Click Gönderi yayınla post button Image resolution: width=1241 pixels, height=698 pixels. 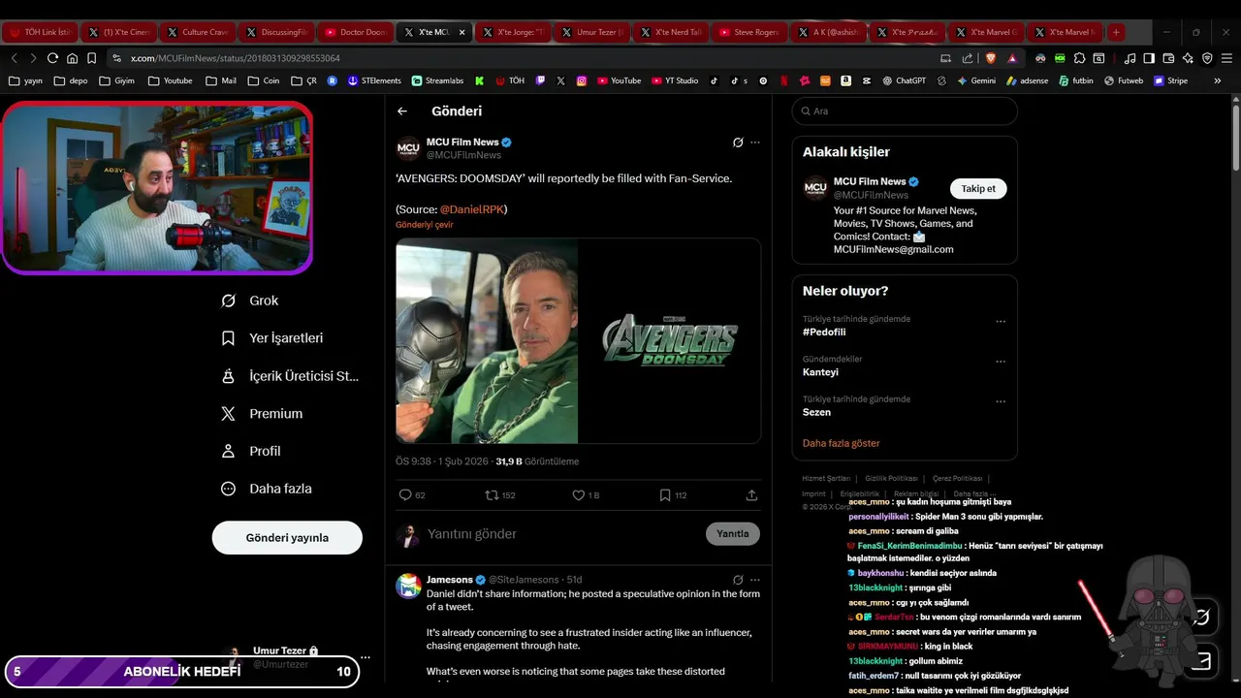click(x=287, y=538)
